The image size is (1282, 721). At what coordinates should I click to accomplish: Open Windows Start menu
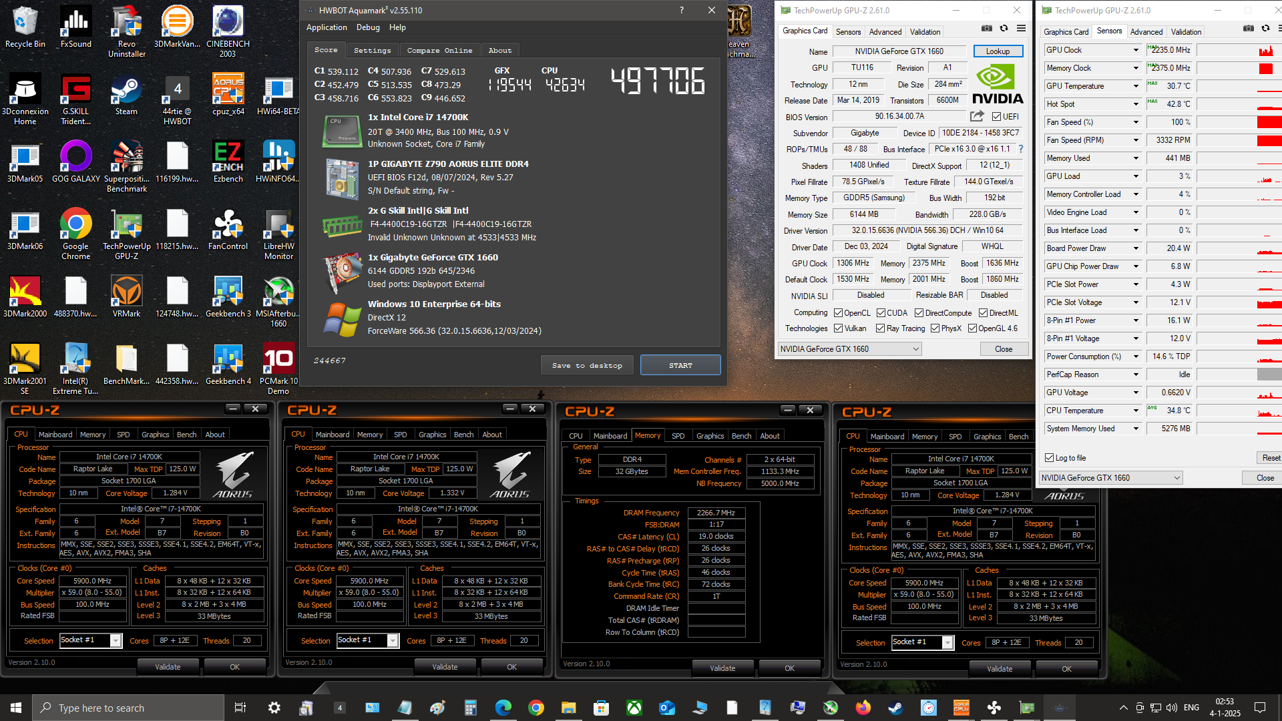[x=16, y=708]
